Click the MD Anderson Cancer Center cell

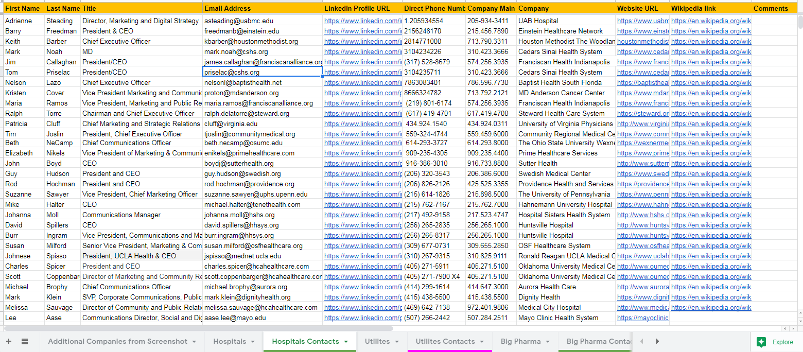(566, 93)
